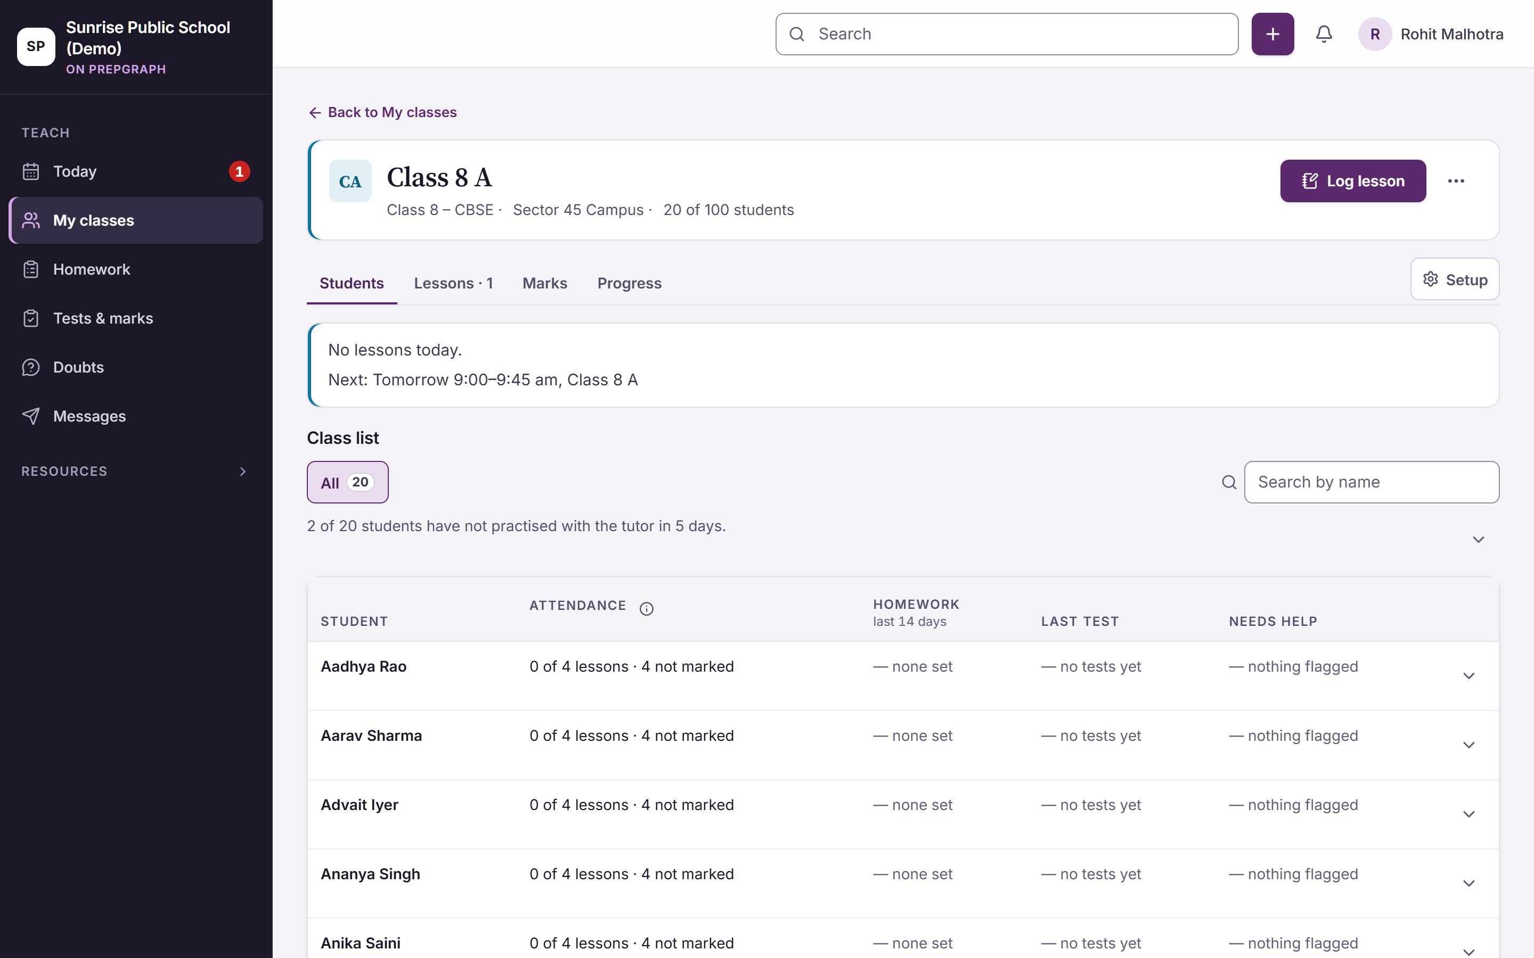The height and width of the screenshot is (958, 1534).
Task: Click the plus create button in header
Action: [x=1272, y=34]
